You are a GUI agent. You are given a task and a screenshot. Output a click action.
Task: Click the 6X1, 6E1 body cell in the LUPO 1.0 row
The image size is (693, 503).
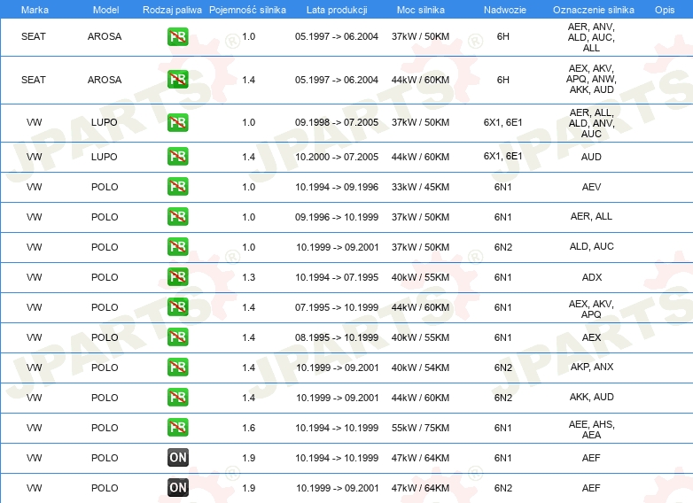(503, 122)
